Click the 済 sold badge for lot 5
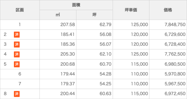Viewport: 187px width, 99px height. (17, 64)
